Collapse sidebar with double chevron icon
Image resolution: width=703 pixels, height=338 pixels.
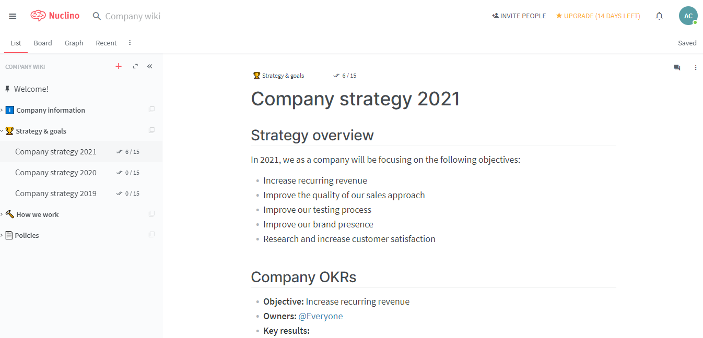click(x=150, y=66)
